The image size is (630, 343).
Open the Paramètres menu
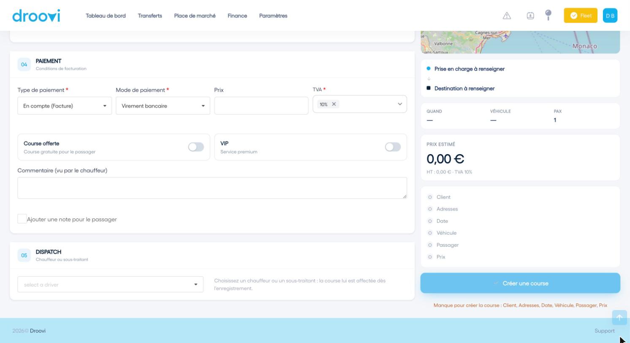pos(273,16)
